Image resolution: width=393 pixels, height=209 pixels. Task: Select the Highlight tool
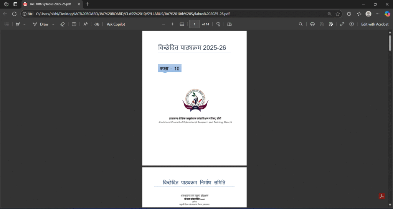(x=18, y=24)
